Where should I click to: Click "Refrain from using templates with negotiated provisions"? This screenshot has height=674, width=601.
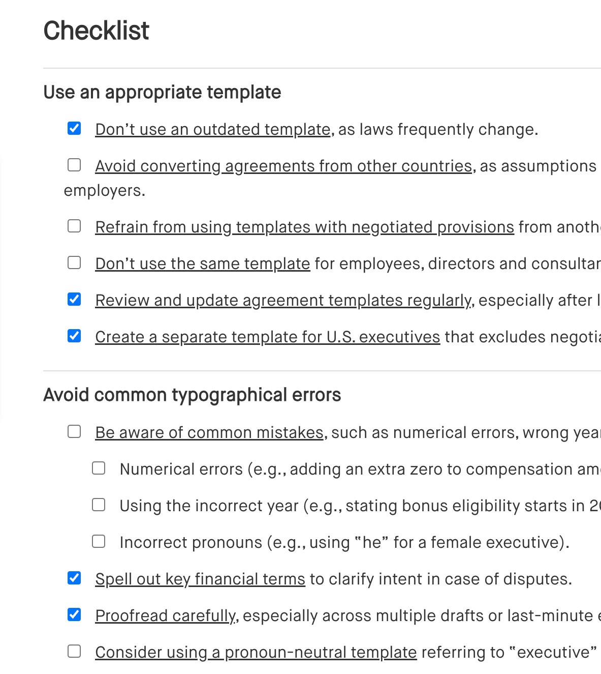tap(305, 227)
